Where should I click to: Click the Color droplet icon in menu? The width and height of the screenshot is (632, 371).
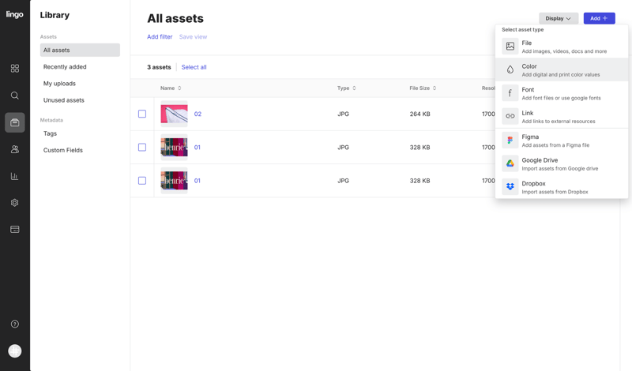[510, 69]
